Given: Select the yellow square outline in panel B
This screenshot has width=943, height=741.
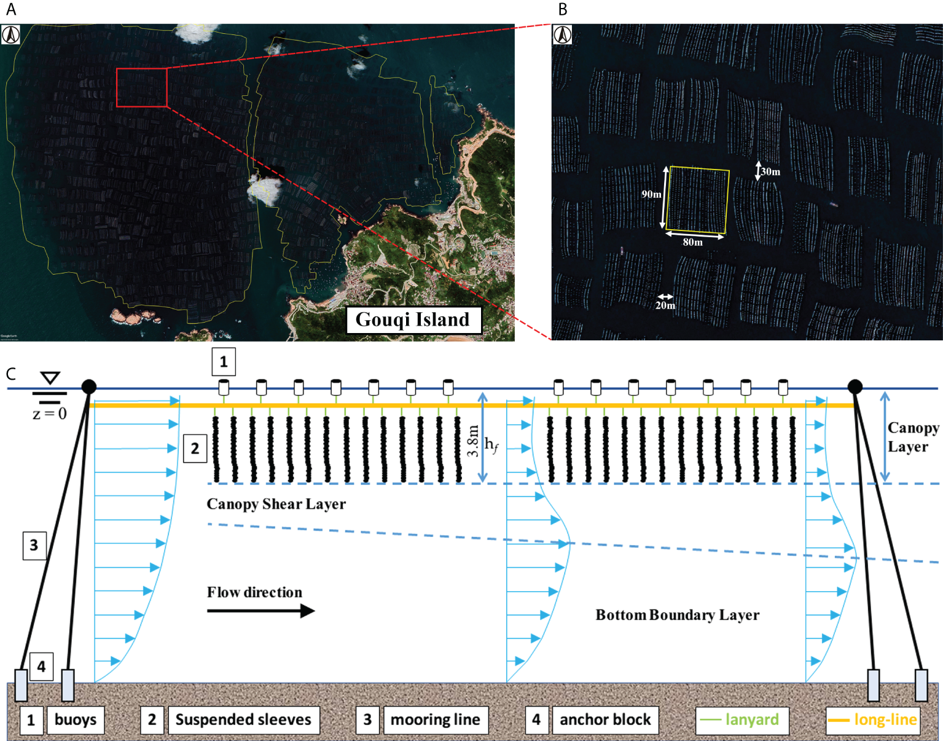Looking at the screenshot, I should tap(697, 200).
